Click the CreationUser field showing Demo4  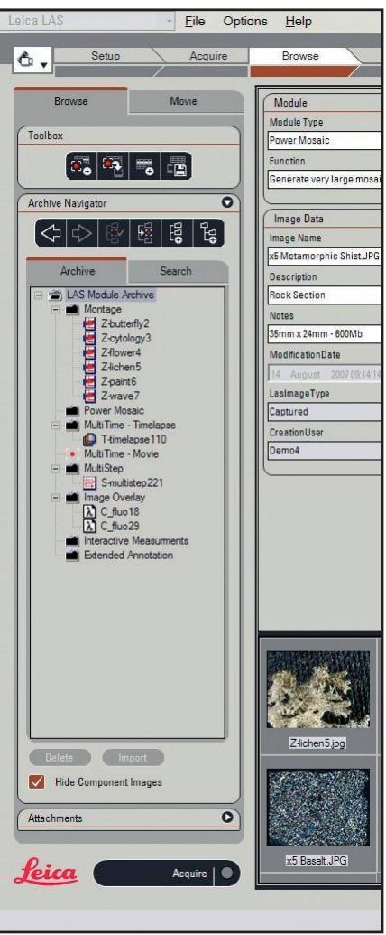[x=325, y=451]
